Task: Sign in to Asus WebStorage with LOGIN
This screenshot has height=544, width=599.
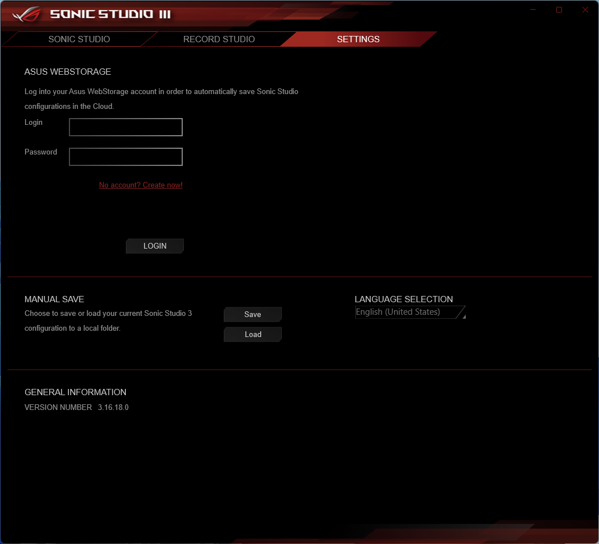Action: [154, 246]
